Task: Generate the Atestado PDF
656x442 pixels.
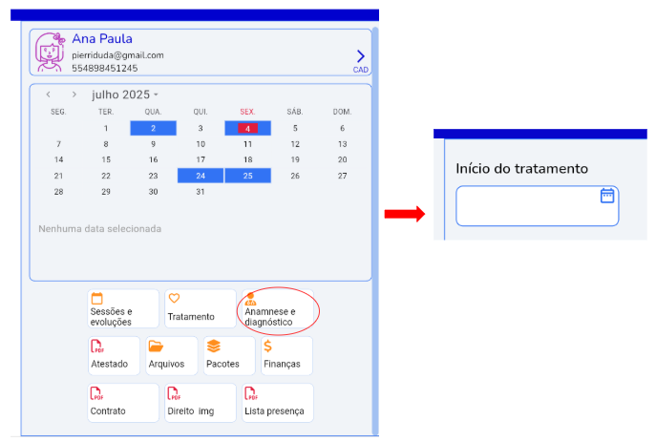Action: tap(113, 356)
